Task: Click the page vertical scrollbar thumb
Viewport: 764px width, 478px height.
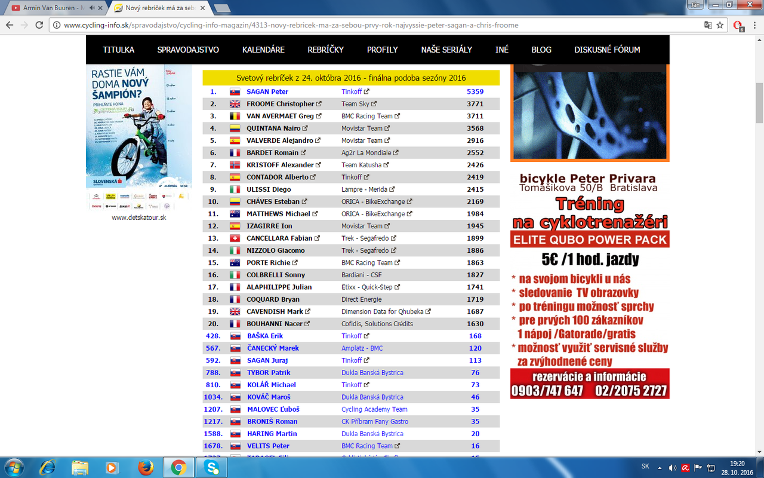Action: point(759,102)
